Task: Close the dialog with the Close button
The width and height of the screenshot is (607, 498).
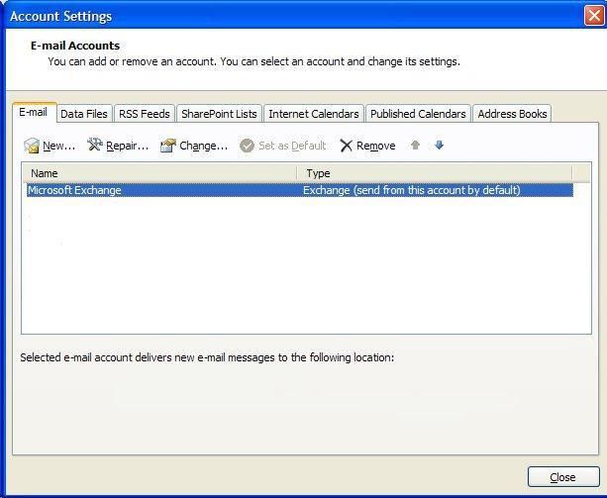Action: click(x=563, y=477)
